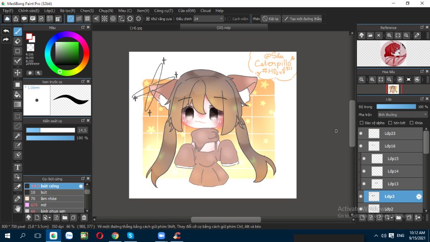430x242 pixels.
Task: Click Tạo một đường thẳng button
Action: point(302,18)
